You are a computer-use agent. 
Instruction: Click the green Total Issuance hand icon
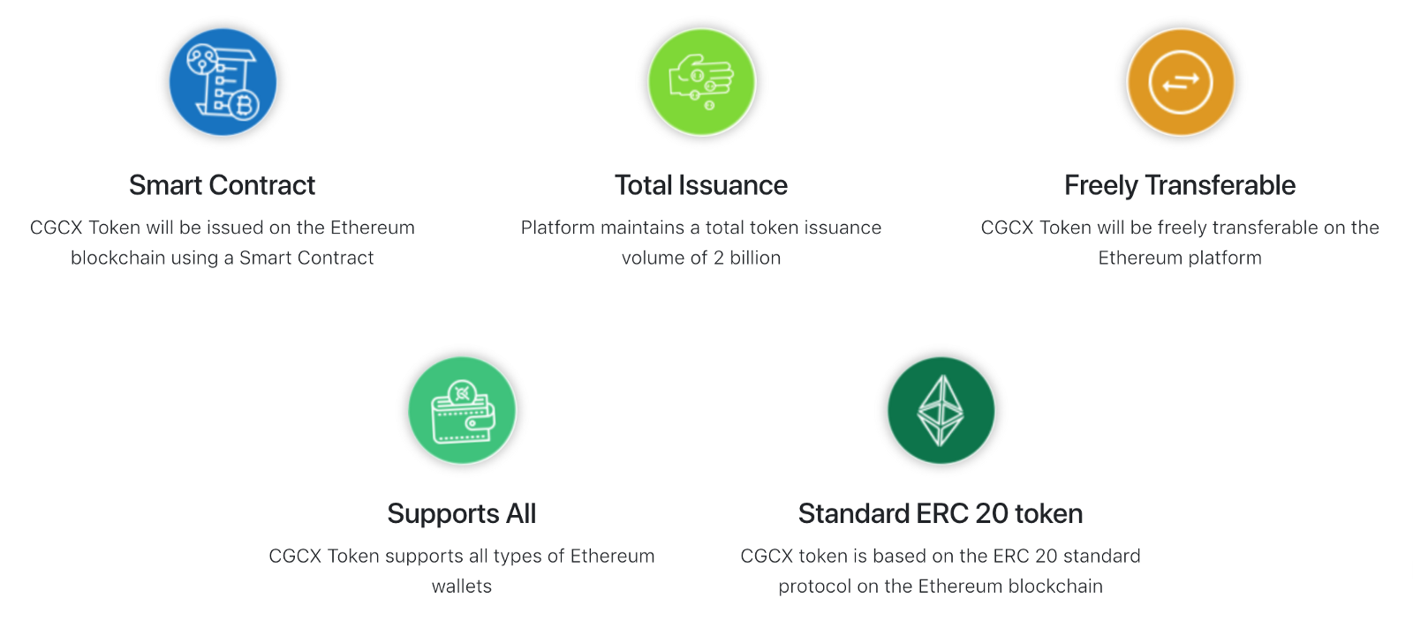point(702,82)
